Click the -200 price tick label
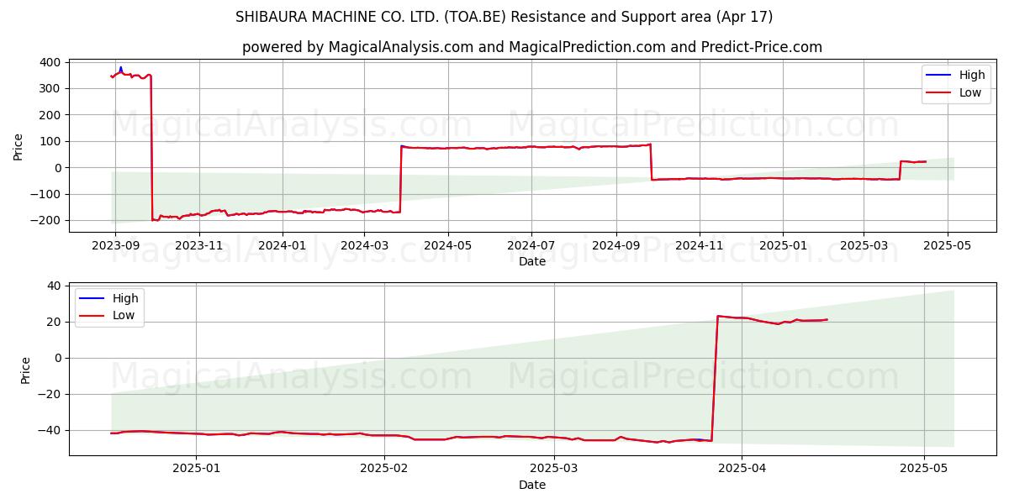Viewport: 1009px width, 504px height. point(46,220)
